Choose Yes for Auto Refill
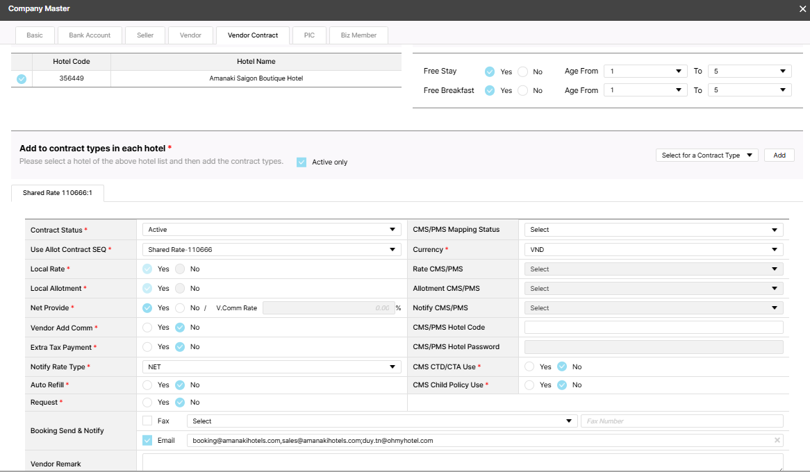The width and height of the screenshot is (810, 472). coord(147,385)
